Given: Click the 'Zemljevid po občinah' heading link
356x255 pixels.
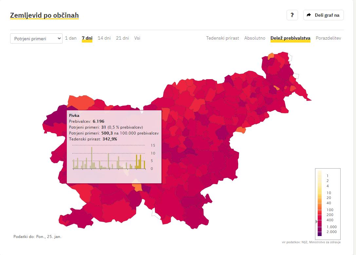Looking at the screenshot, I should tap(45, 15).
